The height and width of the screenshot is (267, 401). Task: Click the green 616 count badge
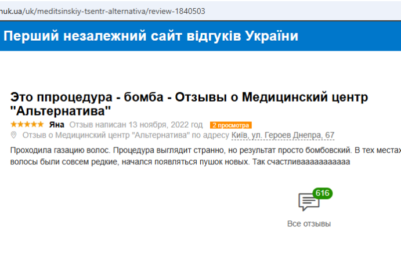[x=322, y=193]
